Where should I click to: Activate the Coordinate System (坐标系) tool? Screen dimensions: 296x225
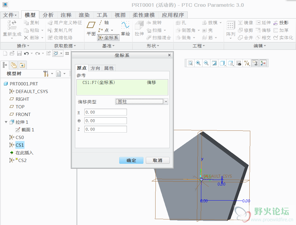(x=108, y=38)
